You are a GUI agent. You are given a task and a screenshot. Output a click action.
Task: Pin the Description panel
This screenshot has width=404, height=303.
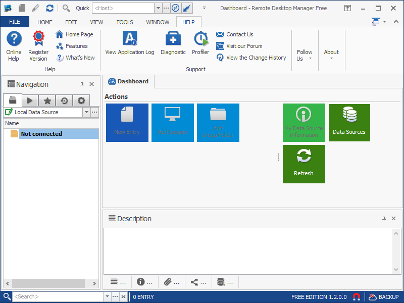(x=384, y=219)
